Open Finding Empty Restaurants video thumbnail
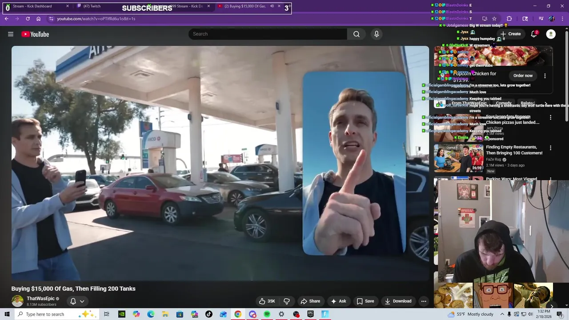This screenshot has width=569, height=320. [x=459, y=158]
